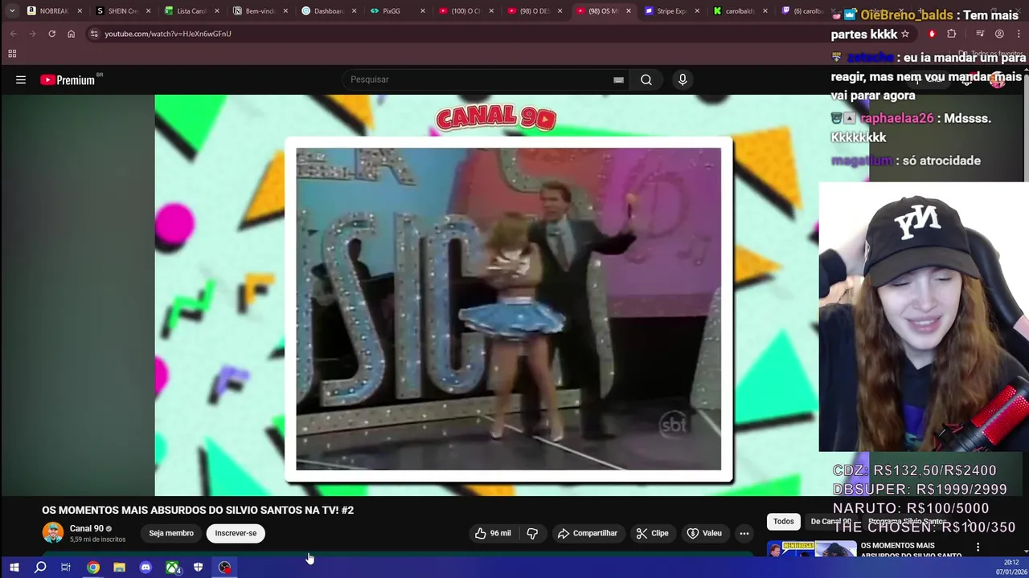Open the apps grid in bookmarks bar

point(12,54)
